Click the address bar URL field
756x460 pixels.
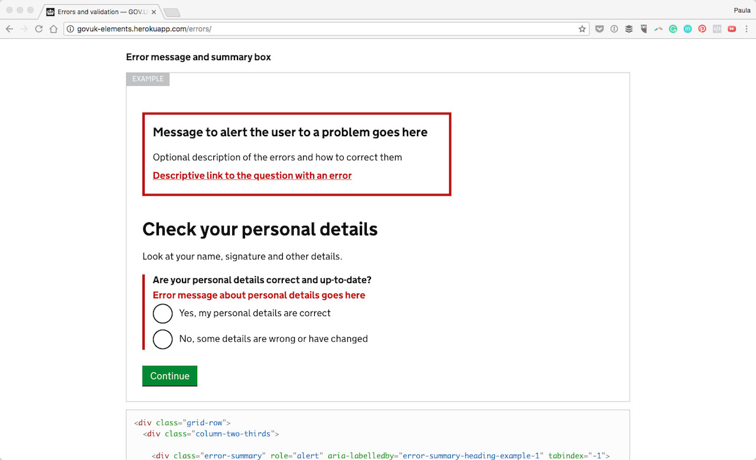point(325,29)
